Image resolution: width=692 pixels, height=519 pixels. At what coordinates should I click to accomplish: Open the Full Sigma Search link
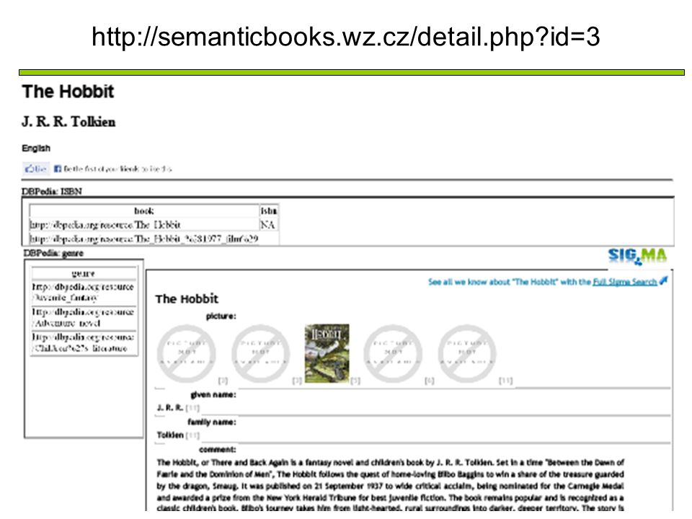(624, 282)
